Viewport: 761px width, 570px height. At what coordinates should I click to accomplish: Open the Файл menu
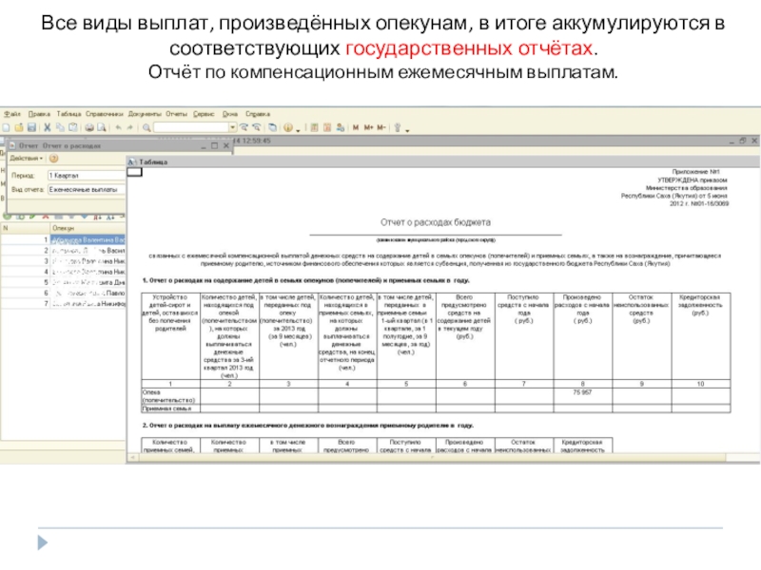(x=12, y=114)
